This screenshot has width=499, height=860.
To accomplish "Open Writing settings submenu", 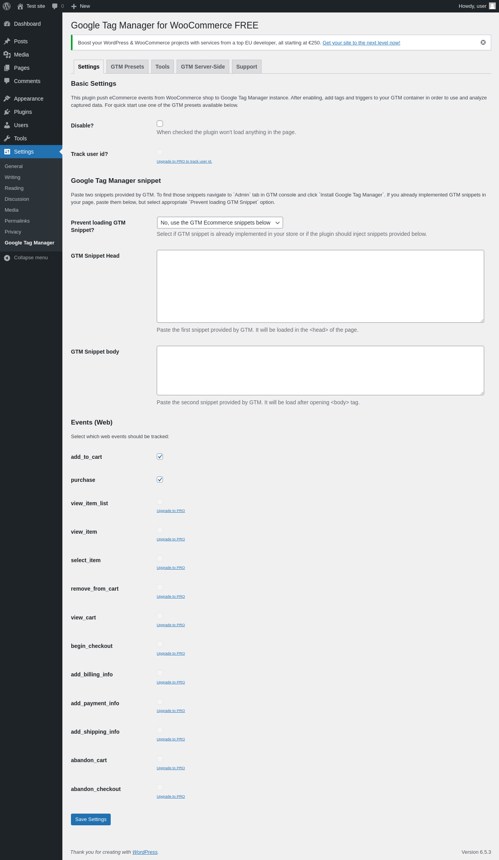I will pyautogui.click(x=12, y=177).
